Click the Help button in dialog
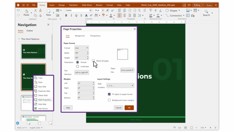The image size is (234, 132). (x=68, y=108)
